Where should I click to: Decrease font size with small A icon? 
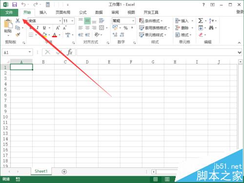[x=65, y=28]
